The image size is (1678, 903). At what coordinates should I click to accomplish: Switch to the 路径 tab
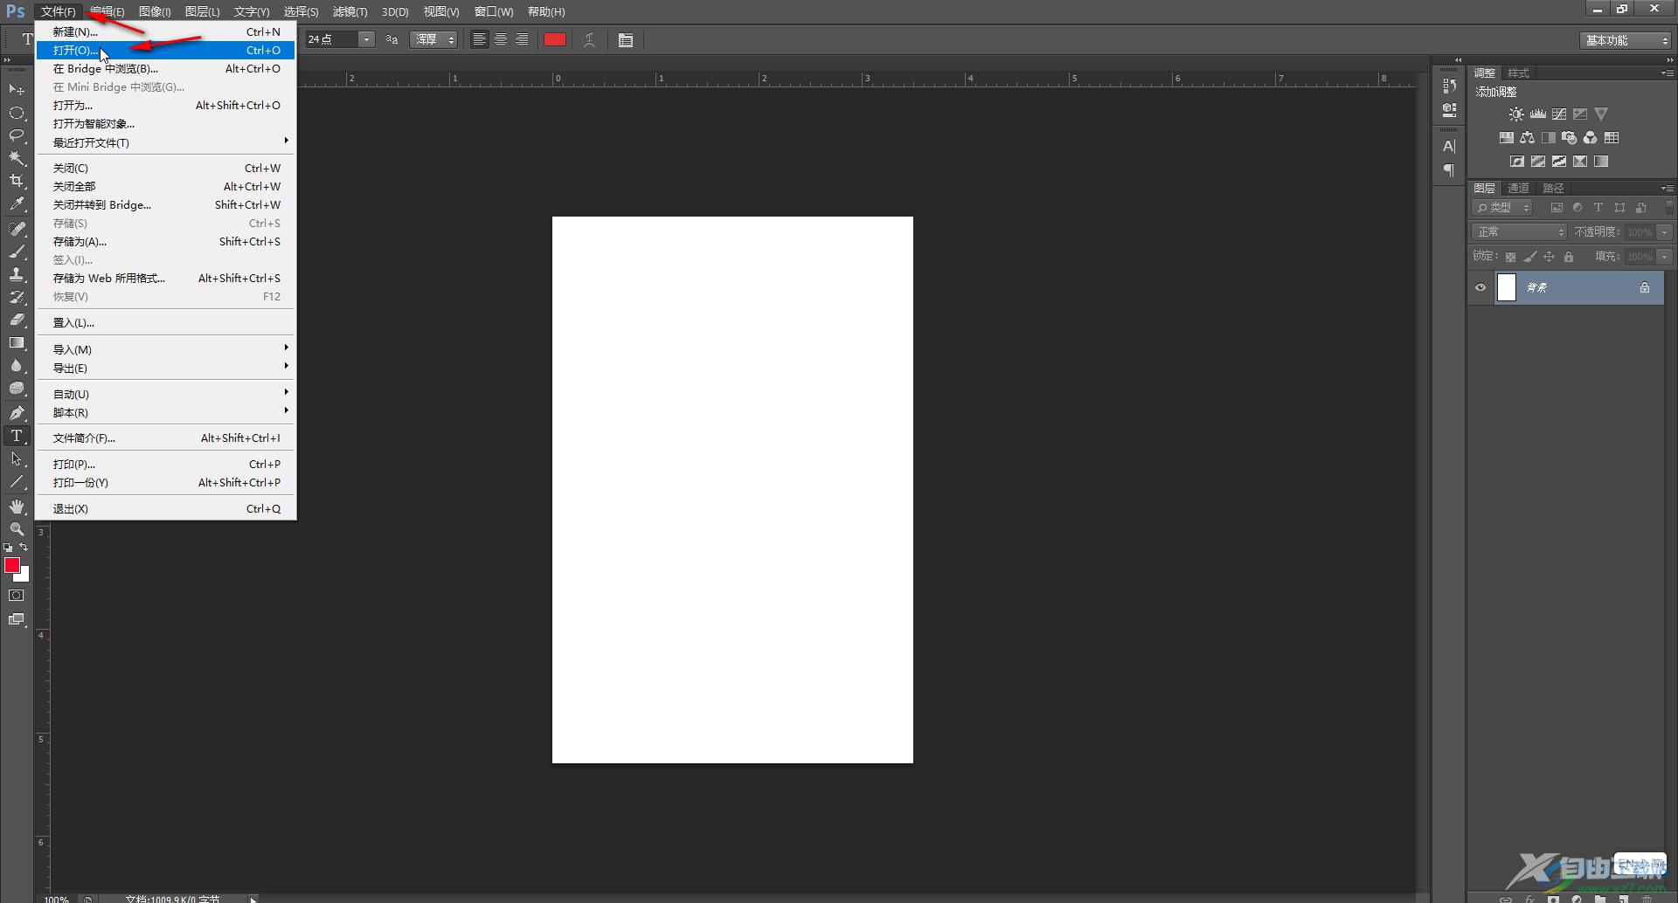click(1553, 188)
